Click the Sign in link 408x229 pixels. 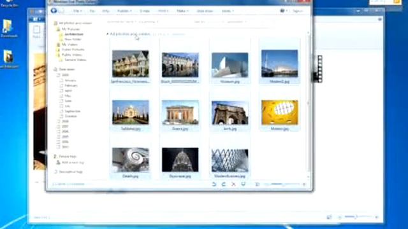point(298,11)
